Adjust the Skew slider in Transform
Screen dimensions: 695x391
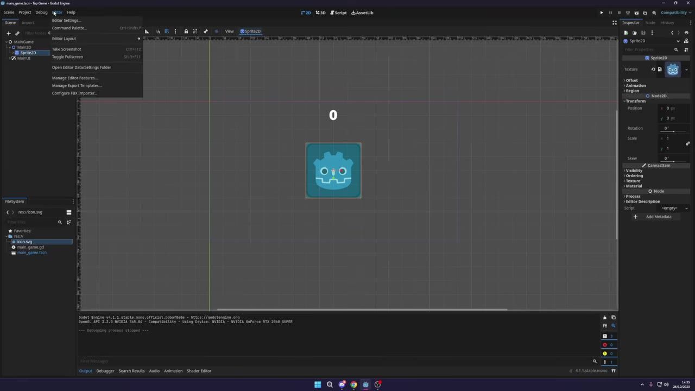click(x=674, y=161)
